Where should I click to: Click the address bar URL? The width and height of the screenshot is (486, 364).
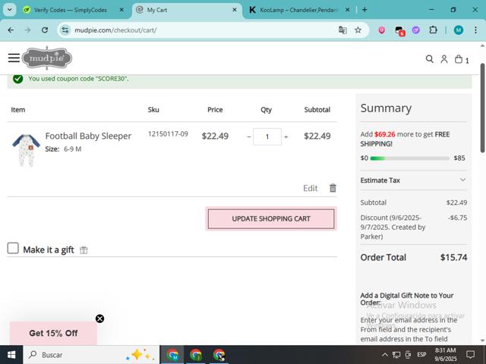(115, 30)
